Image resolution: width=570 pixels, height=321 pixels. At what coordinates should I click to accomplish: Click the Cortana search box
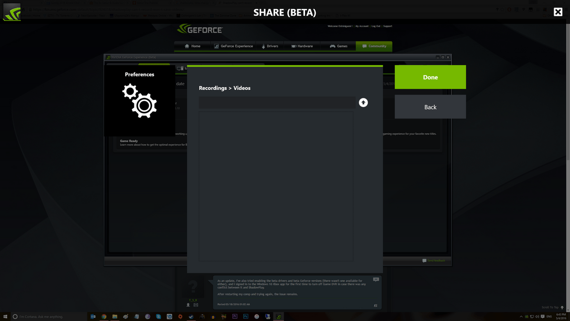pos(49,316)
